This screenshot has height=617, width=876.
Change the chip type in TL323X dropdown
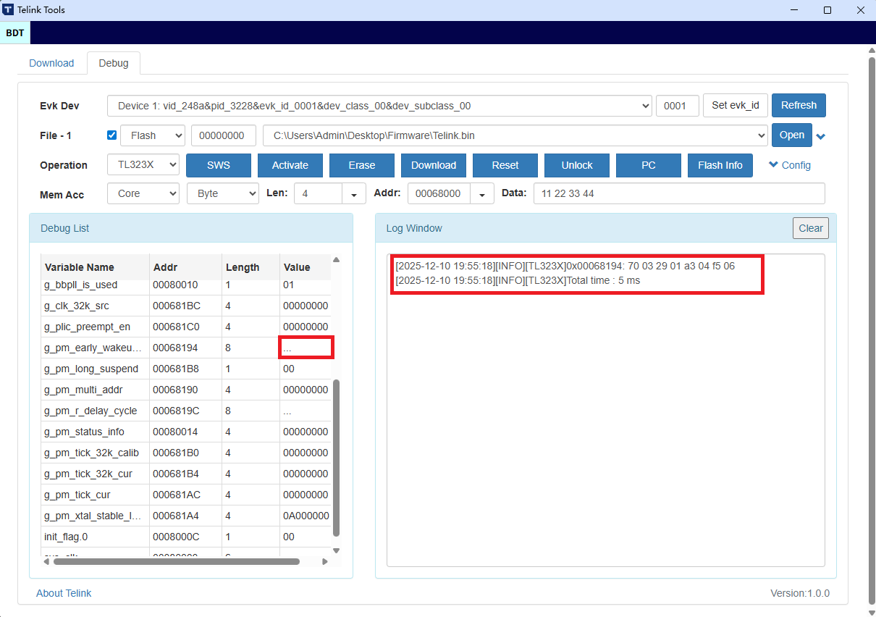tap(143, 165)
